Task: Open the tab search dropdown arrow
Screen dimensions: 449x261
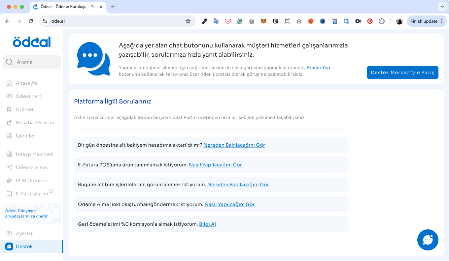Action: 442,7
